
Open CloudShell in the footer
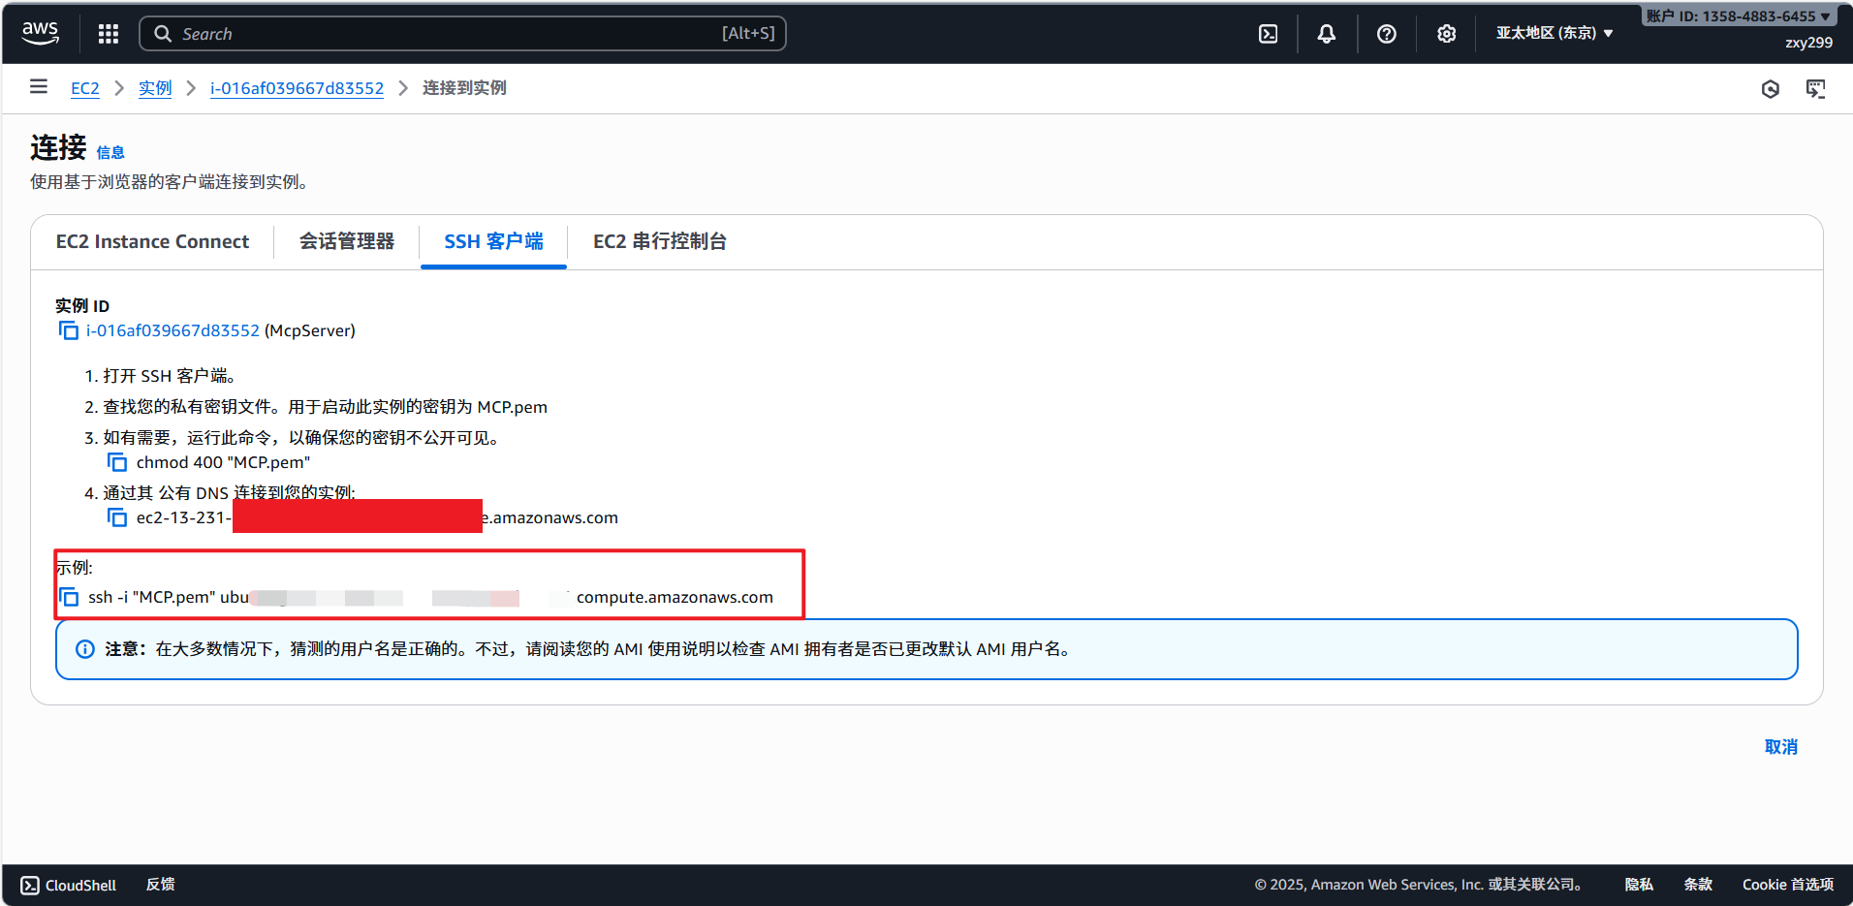[69, 885]
